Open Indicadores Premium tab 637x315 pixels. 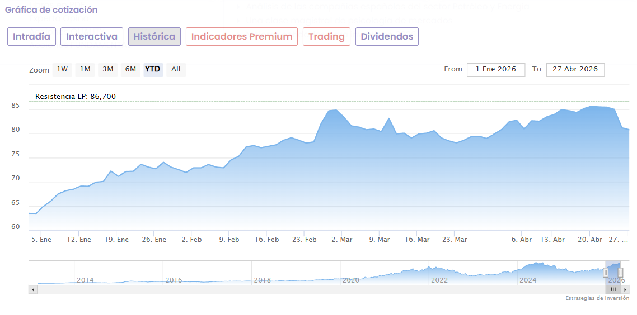(x=242, y=37)
